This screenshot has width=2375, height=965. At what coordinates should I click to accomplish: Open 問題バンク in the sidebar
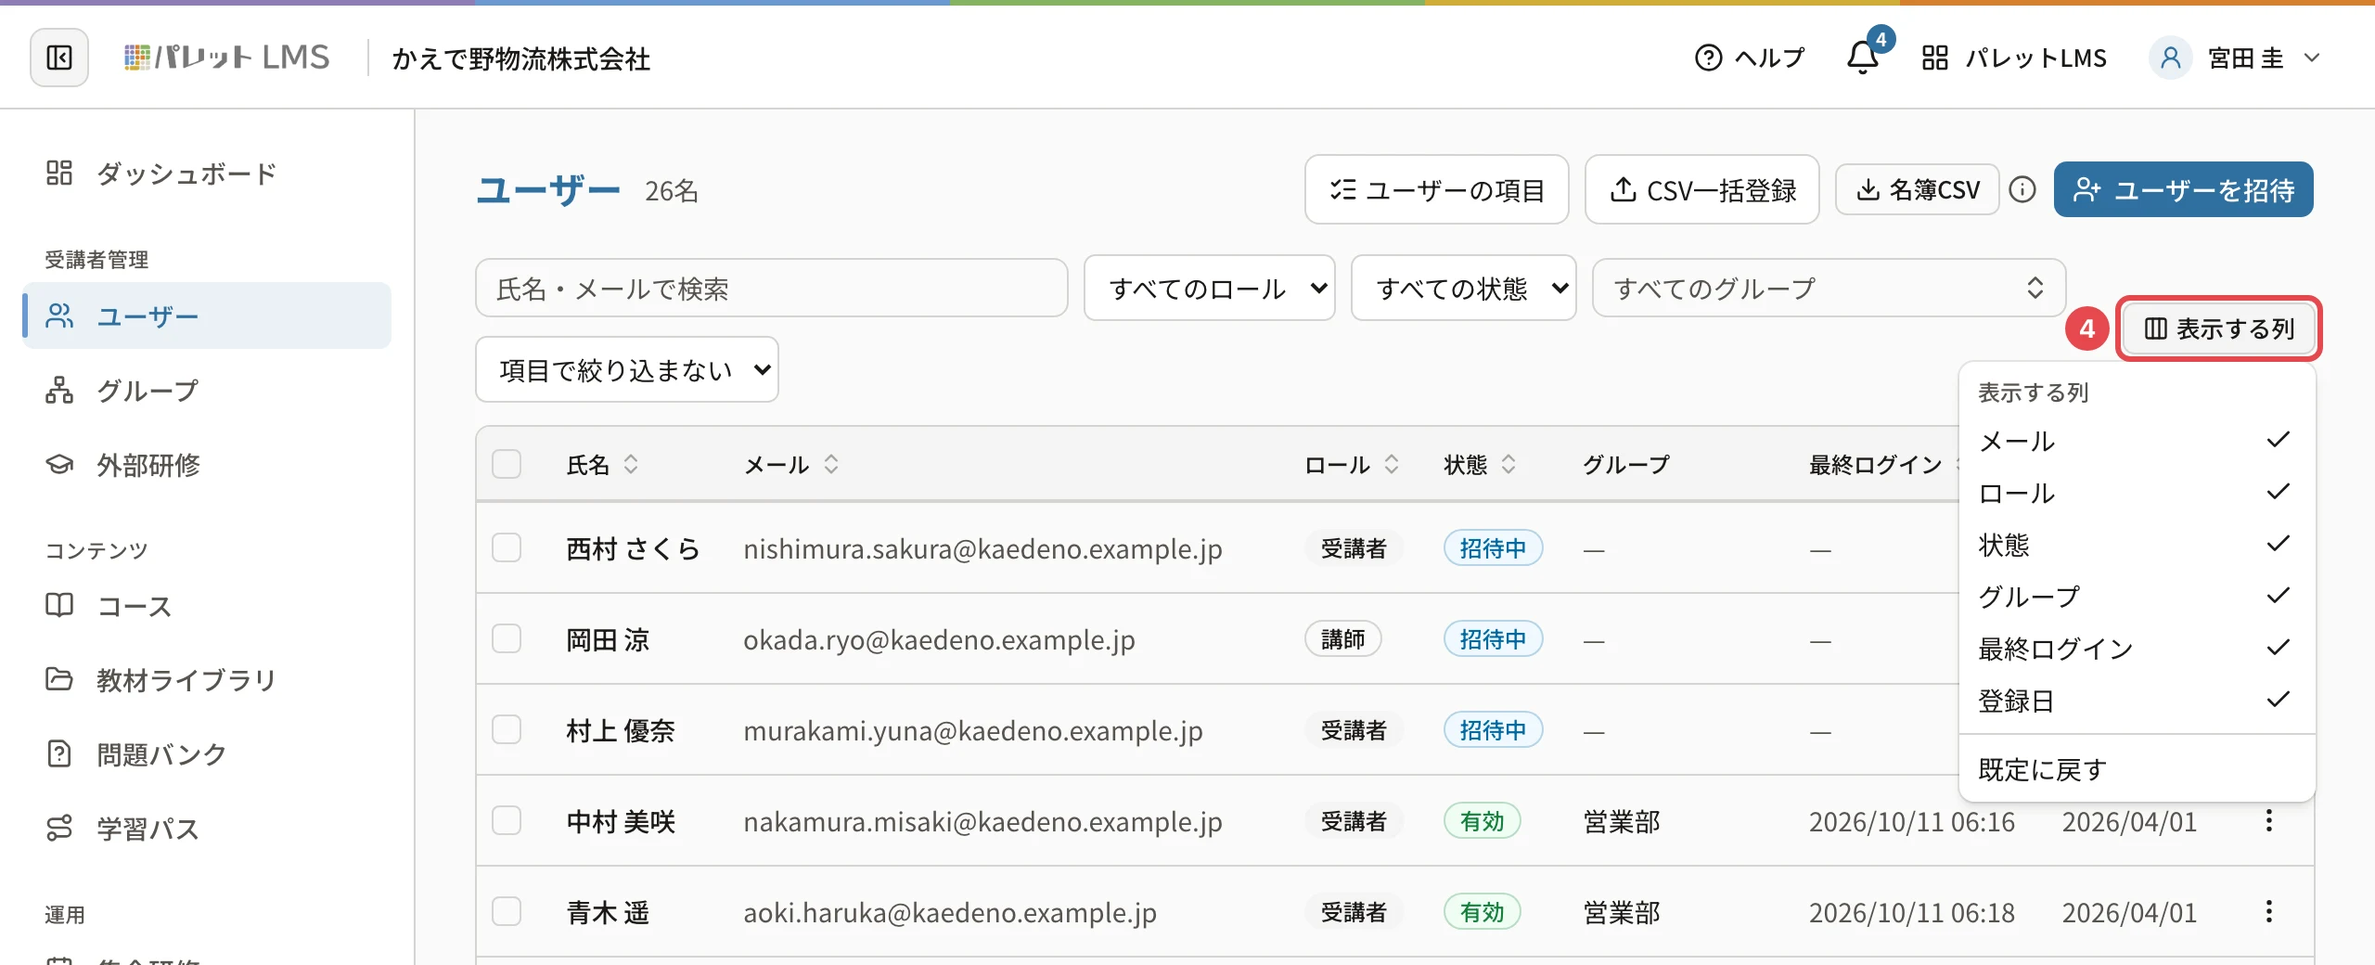click(207, 753)
